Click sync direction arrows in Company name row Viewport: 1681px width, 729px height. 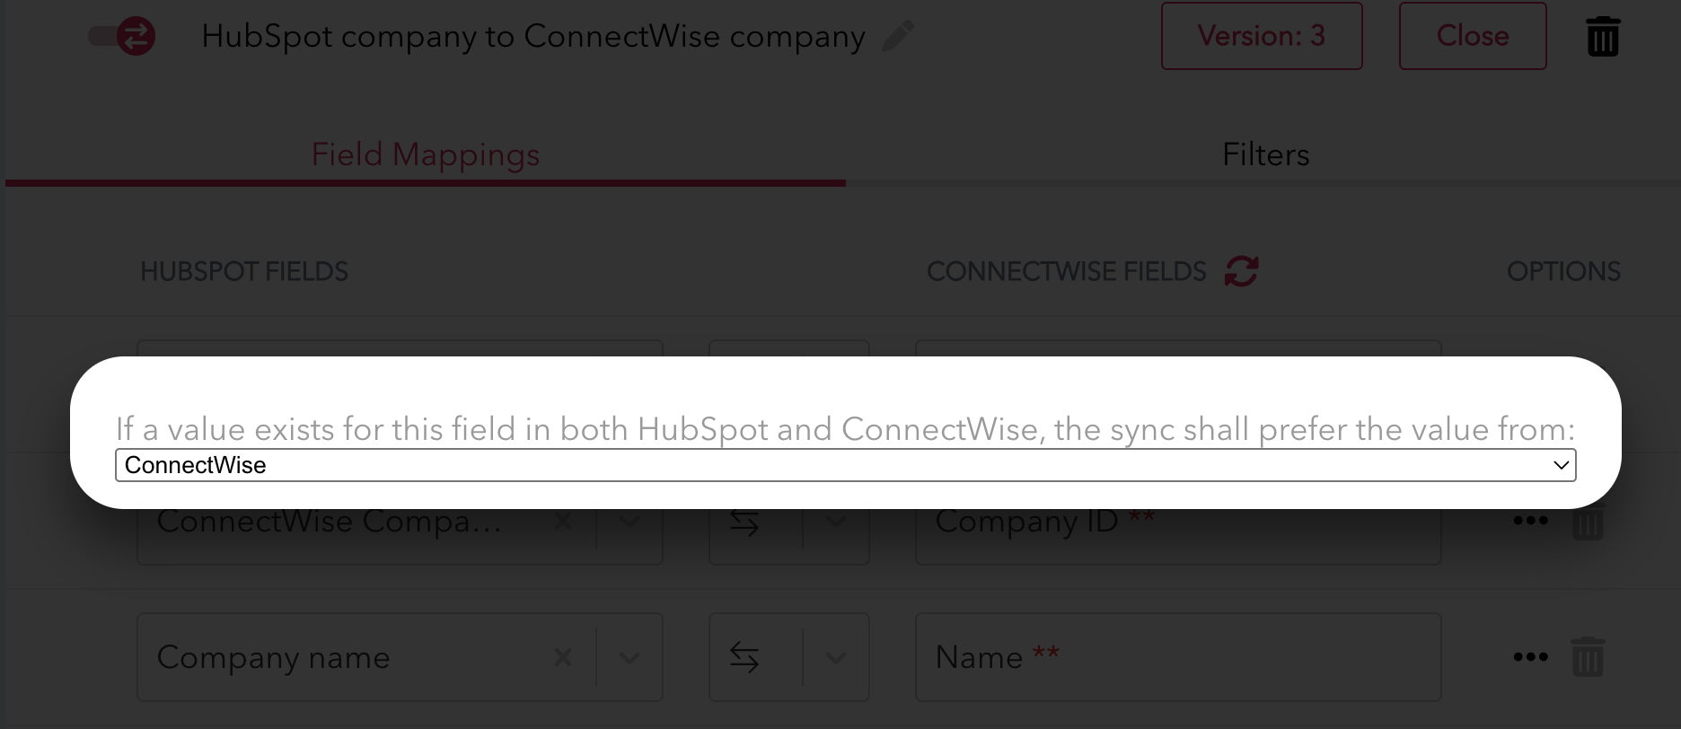(744, 658)
